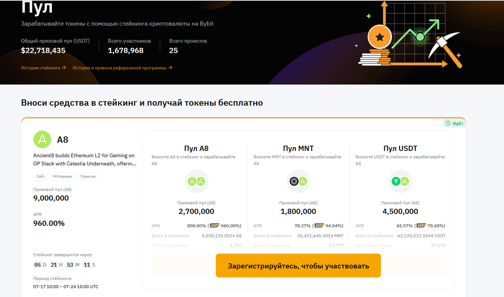Open История и правила реферальной программы link
Screen dimensions: 504x297
pyautogui.click(x=123, y=68)
